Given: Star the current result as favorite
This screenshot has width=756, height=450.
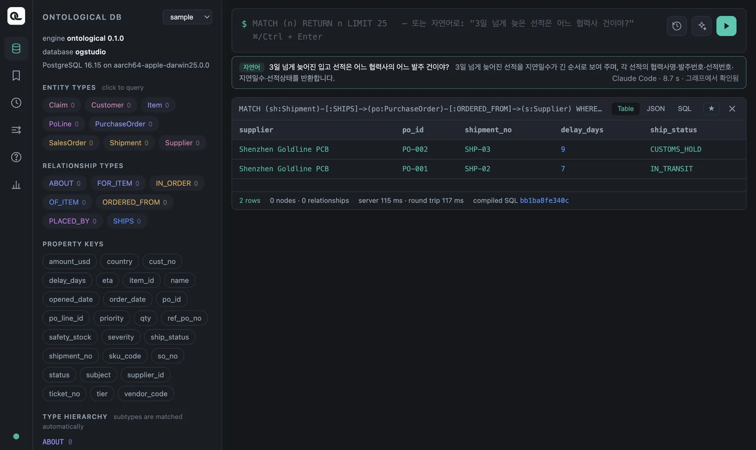Looking at the screenshot, I should (711, 109).
